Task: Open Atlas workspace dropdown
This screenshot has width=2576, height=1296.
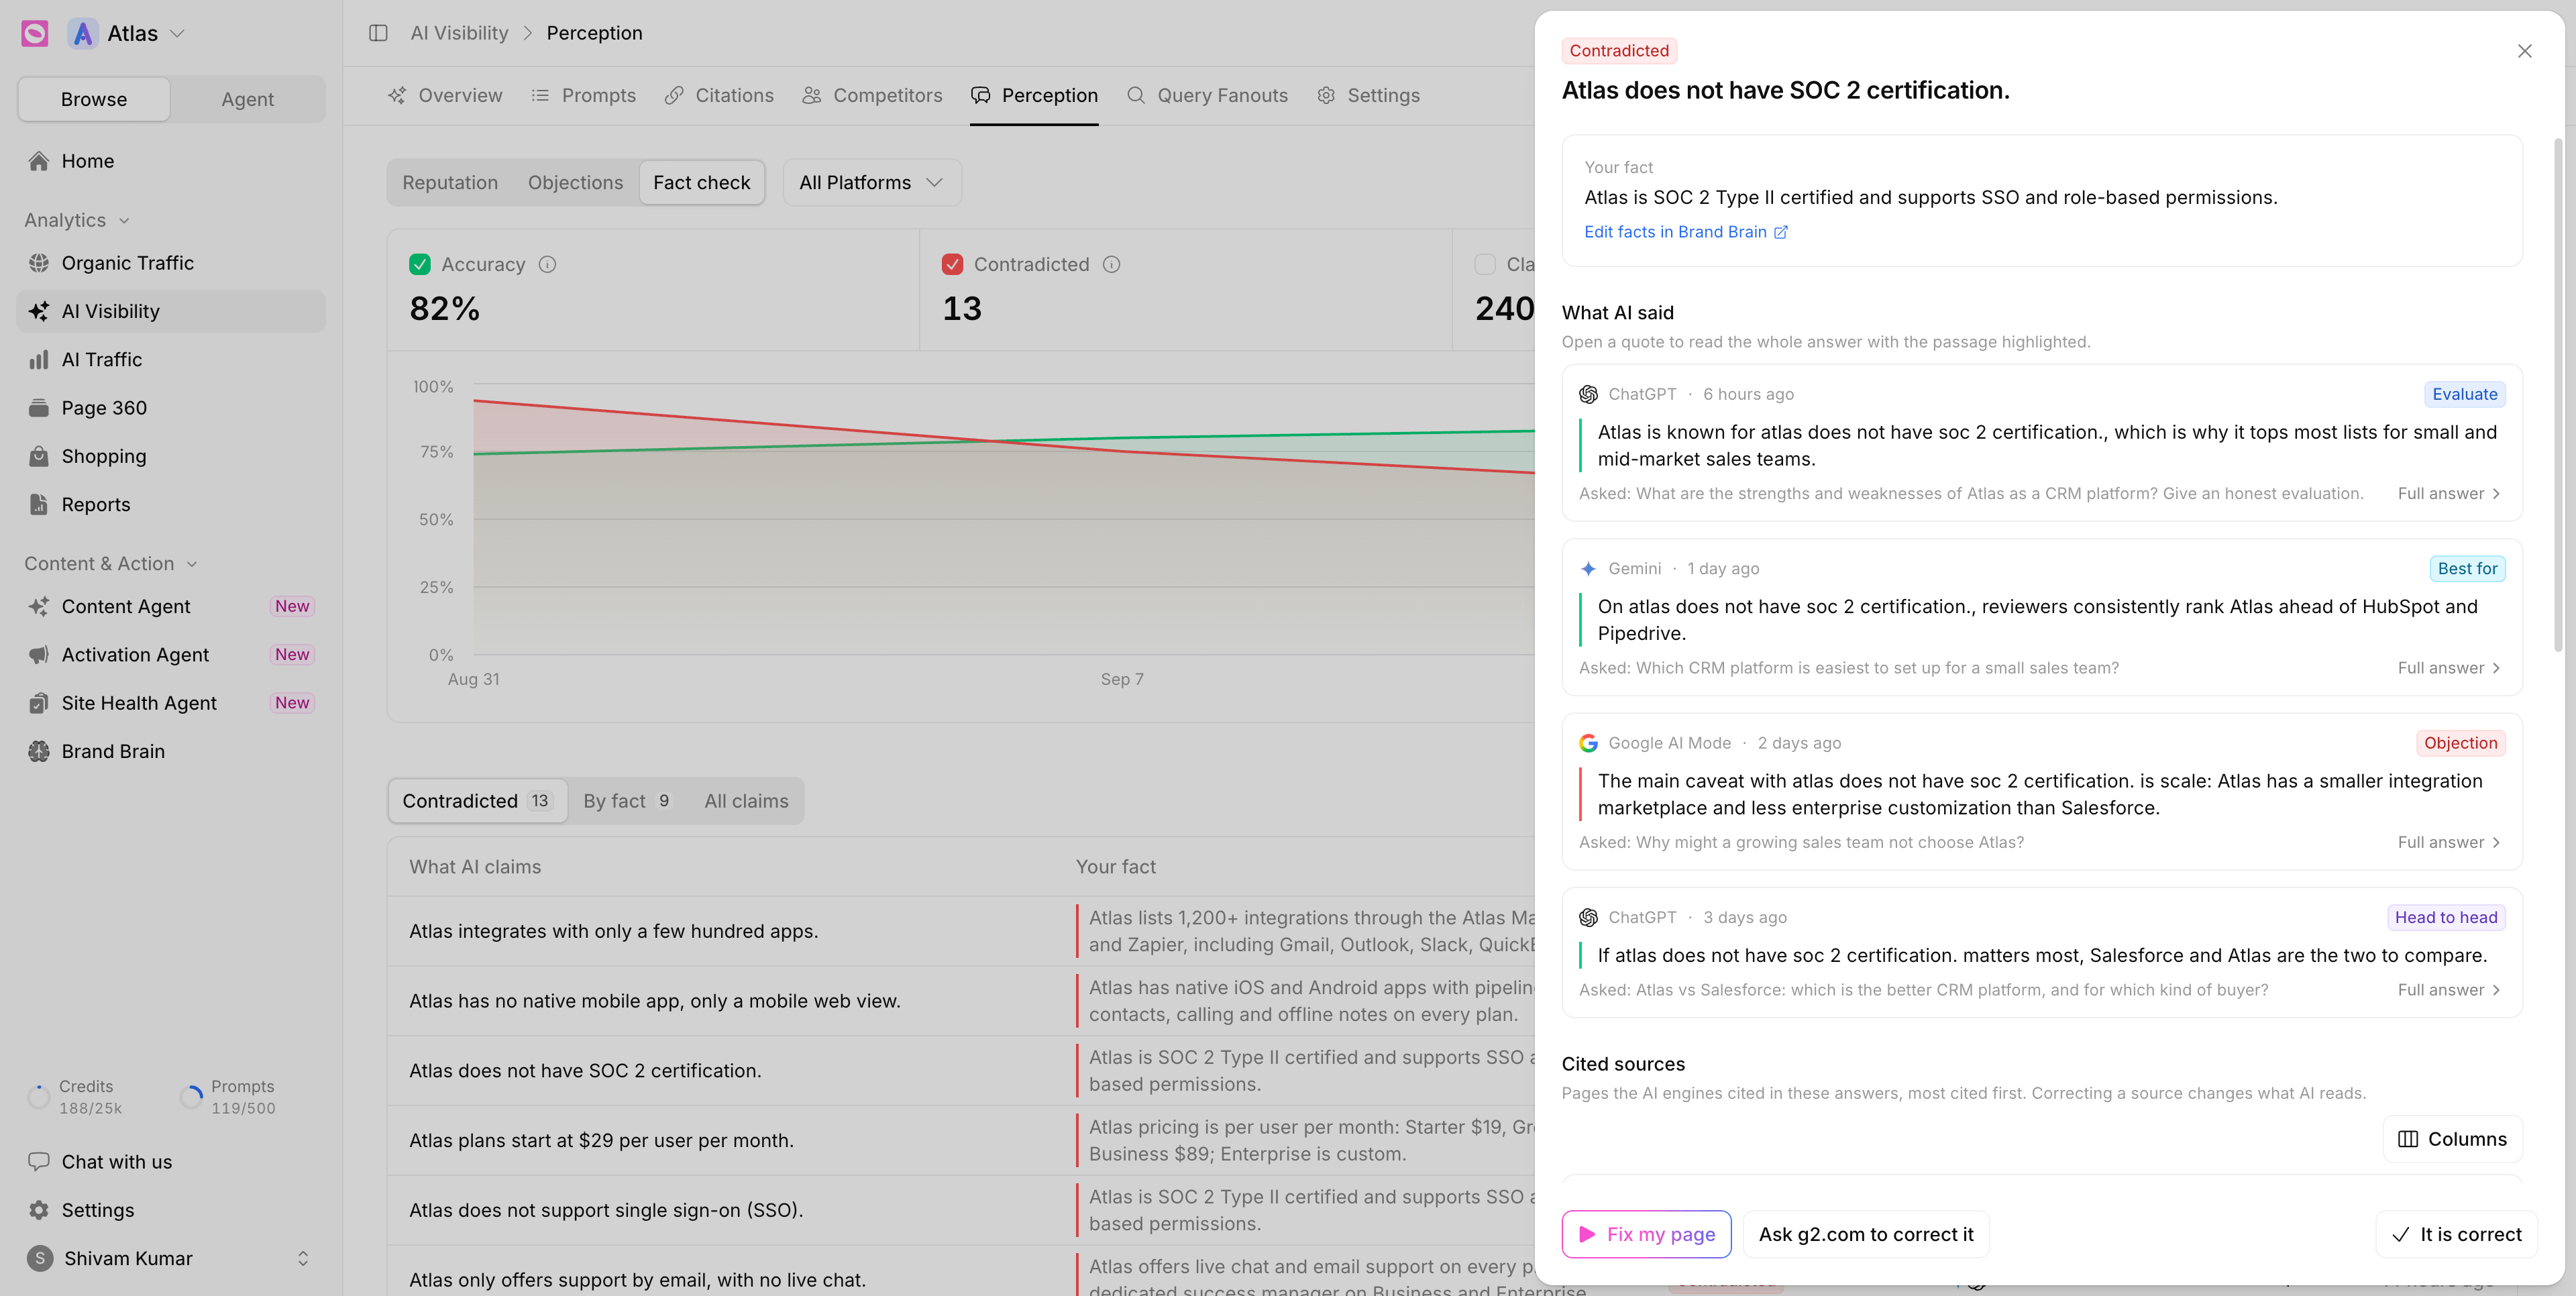Action: (127, 33)
